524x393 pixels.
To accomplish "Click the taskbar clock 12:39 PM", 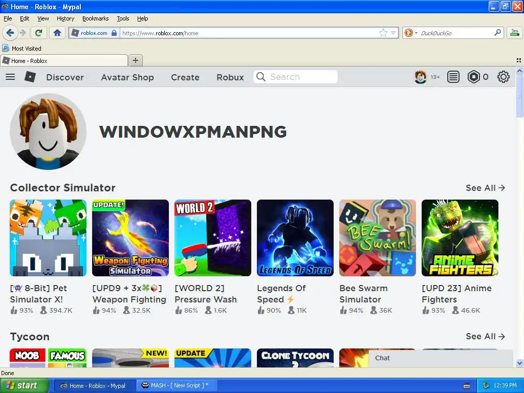I will coord(505,386).
